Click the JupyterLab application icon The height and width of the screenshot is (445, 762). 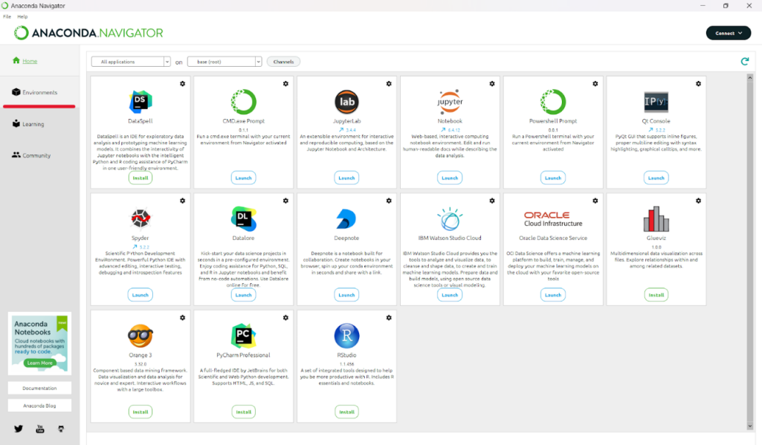pos(346,102)
